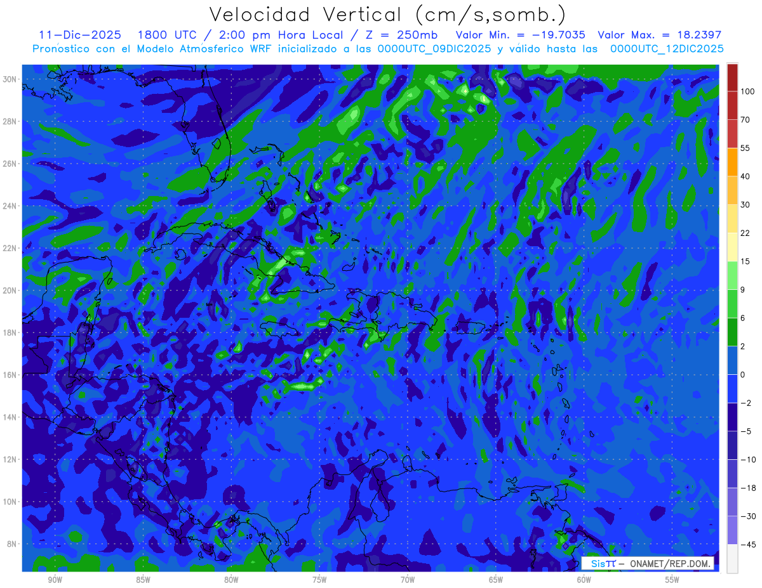
Task: Select the light green swatch between 9 and 15
Action: pyautogui.click(x=732, y=275)
